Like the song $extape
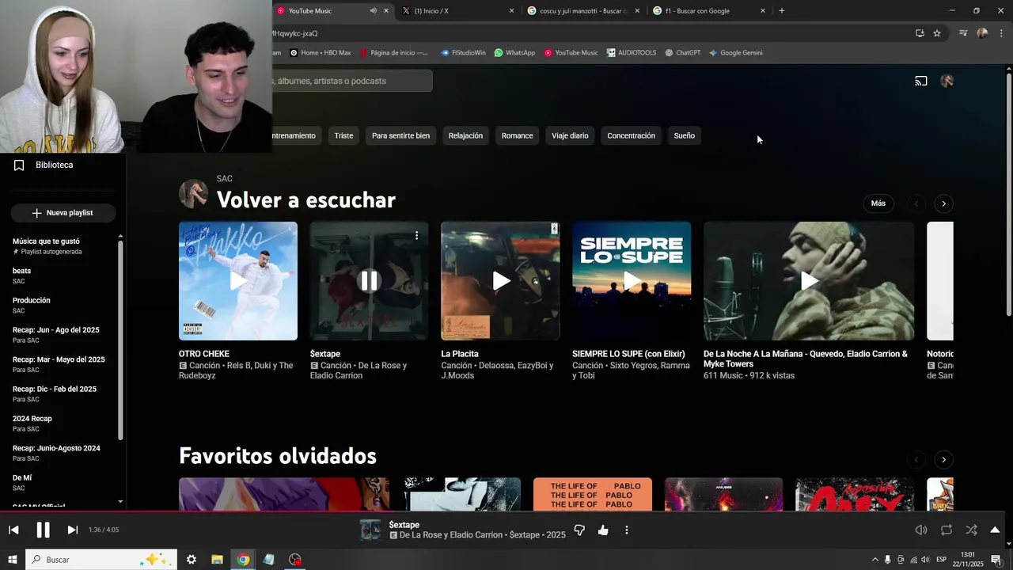This screenshot has height=570, width=1013. click(603, 530)
